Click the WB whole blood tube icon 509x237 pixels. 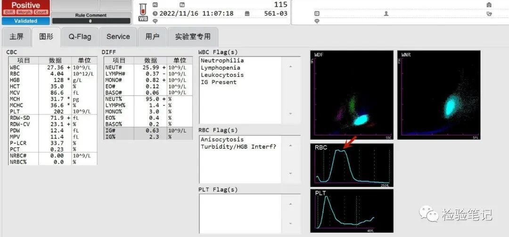click(x=143, y=12)
